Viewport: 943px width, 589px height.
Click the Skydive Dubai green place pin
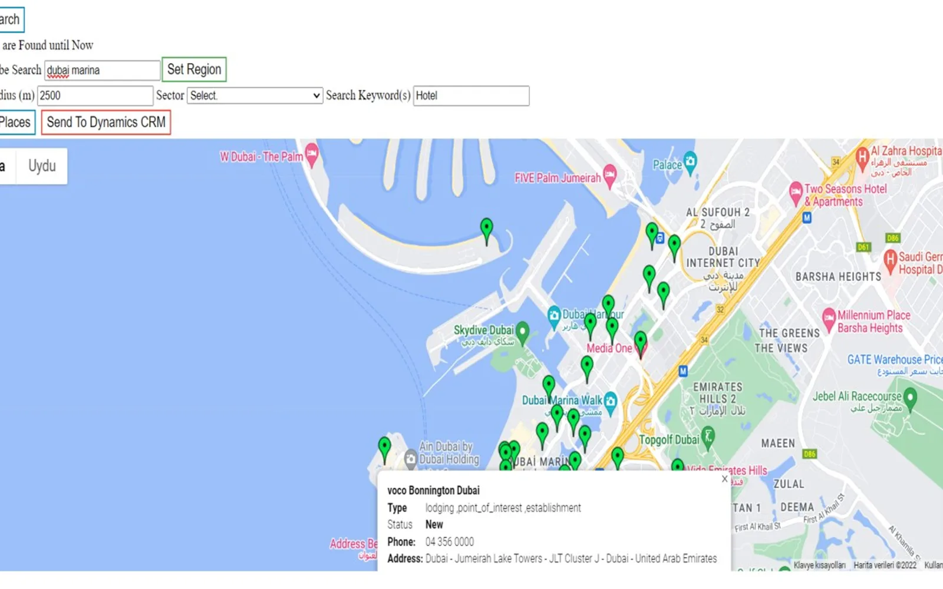click(x=522, y=332)
